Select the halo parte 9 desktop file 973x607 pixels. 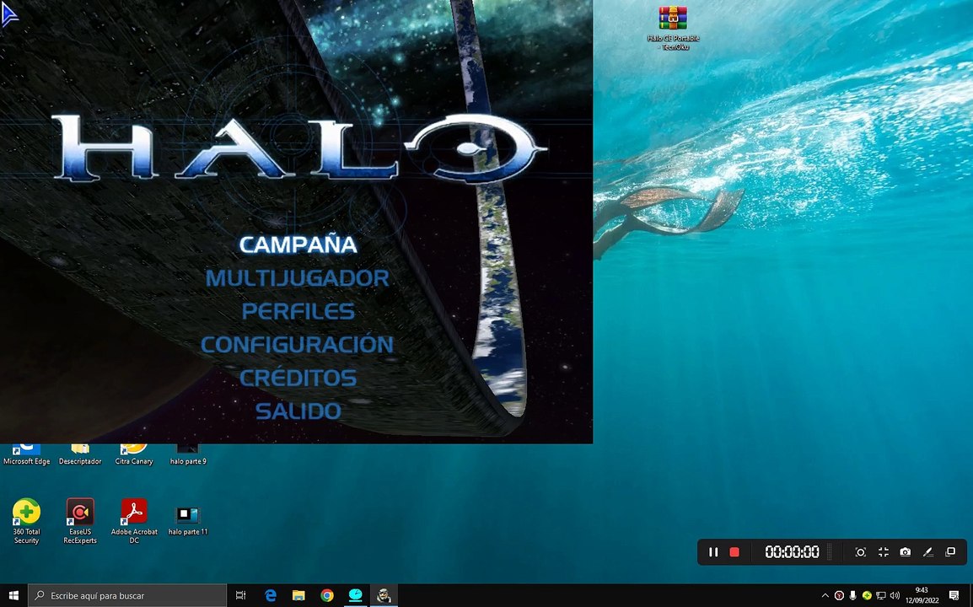click(188, 455)
